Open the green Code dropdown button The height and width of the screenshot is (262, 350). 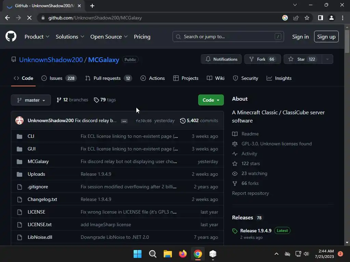pos(211,100)
